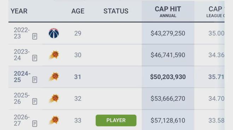The image size is (233, 130).
Task: Sort by the AGE column header
Action: 78,11
